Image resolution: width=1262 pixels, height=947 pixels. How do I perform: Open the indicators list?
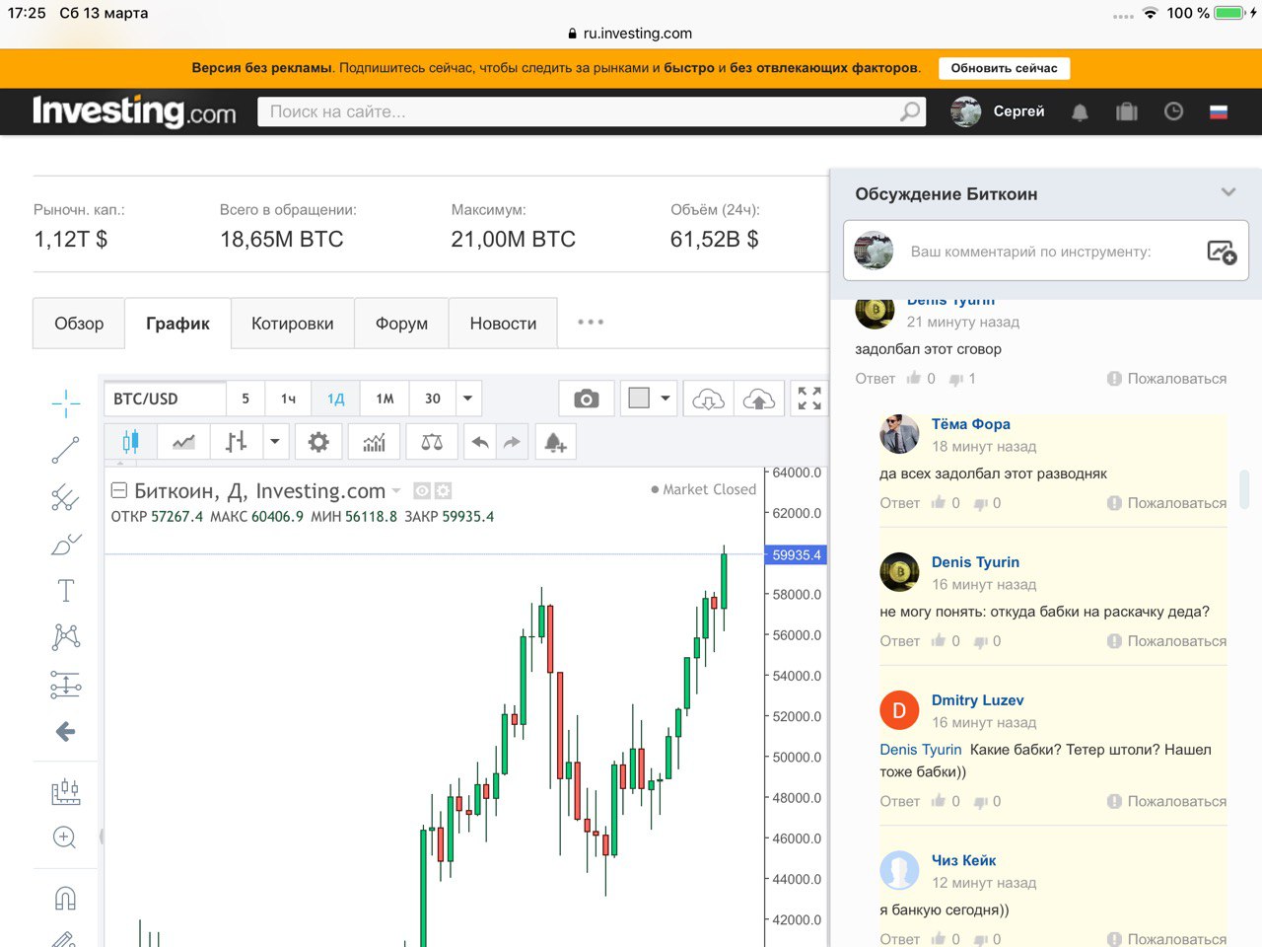[x=374, y=442]
